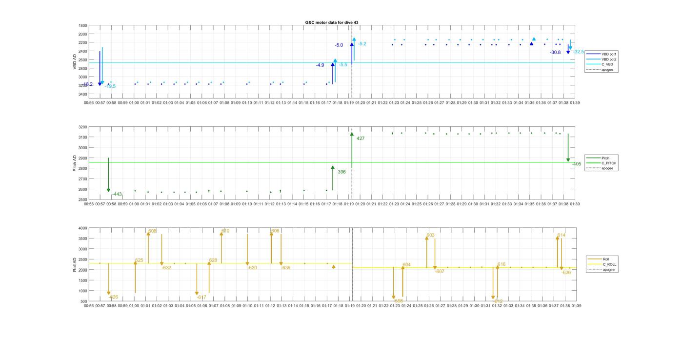Click the '01:19' time tick below Pitch plot
Screen dimensions: 683x338
click(x=349, y=204)
